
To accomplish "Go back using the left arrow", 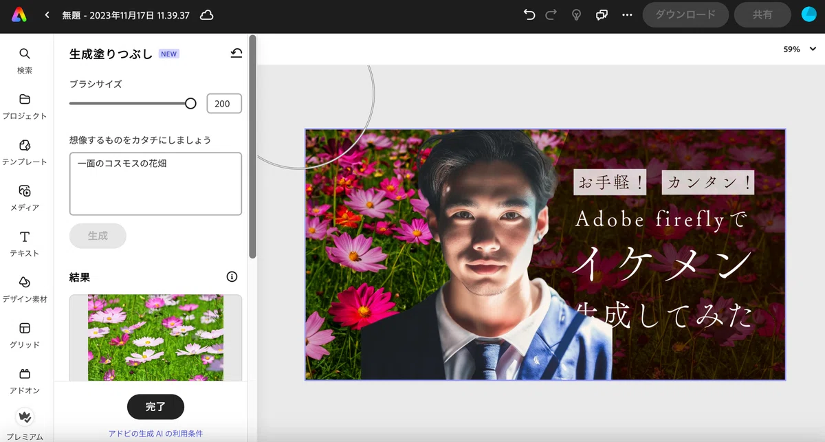I will (x=47, y=14).
